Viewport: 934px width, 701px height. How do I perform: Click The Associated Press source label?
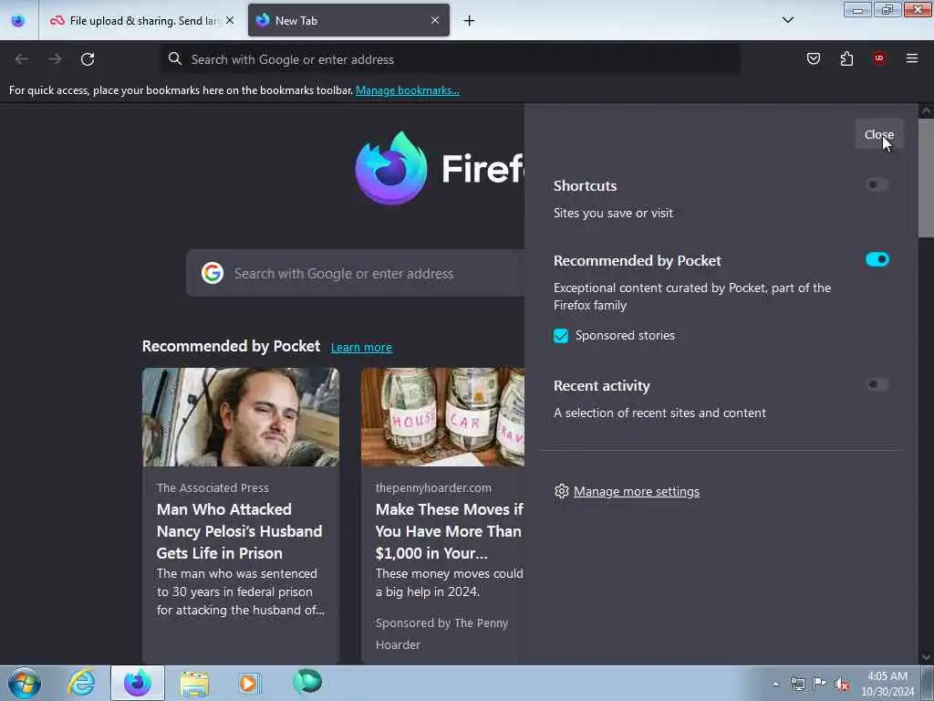(x=213, y=488)
